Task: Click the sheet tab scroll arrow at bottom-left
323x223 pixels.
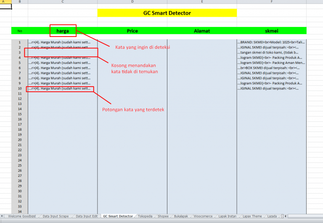Action: point(3,216)
